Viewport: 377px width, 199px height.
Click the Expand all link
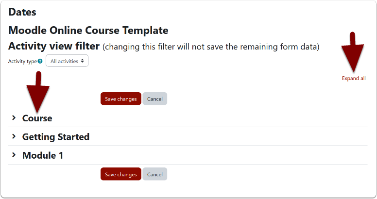click(353, 78)
